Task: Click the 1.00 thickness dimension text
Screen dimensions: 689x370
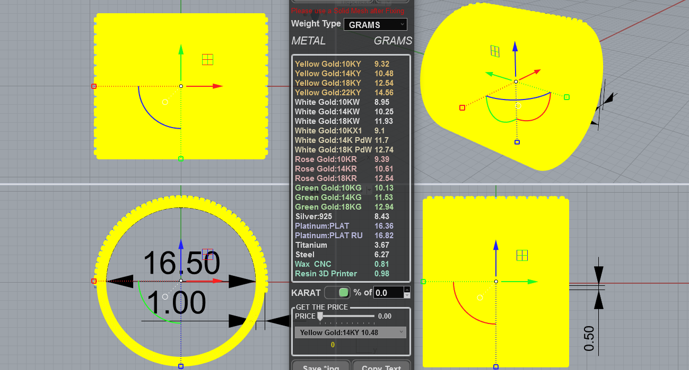Action: [176, 303]
